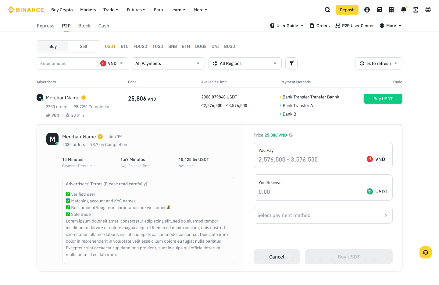Open P2P User Center
Image resolution: width=439 pixels, height=285 pixels.
355,26
